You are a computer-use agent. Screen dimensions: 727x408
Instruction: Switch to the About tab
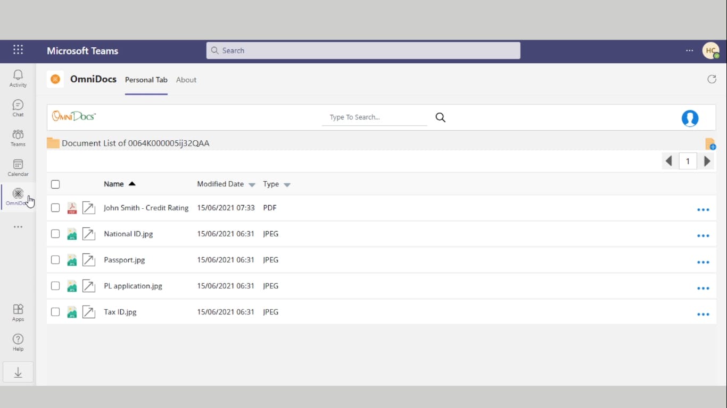coord(186,80)
